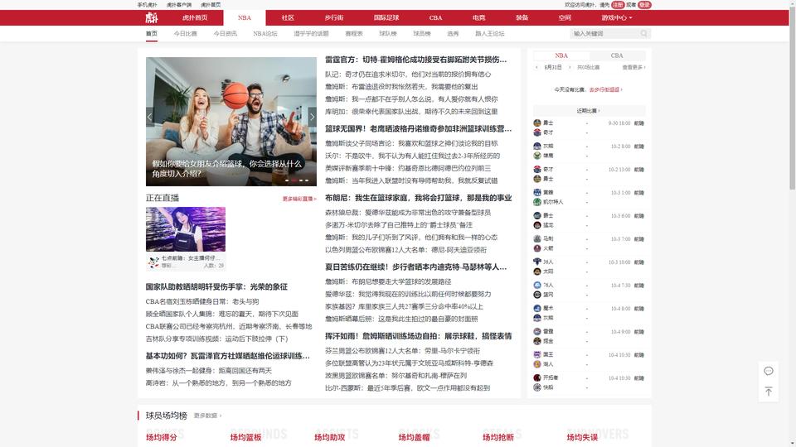Viewport: 796px width, 447px height.
Task: Open 国际足球 in navigation bar
Action: 386,17
